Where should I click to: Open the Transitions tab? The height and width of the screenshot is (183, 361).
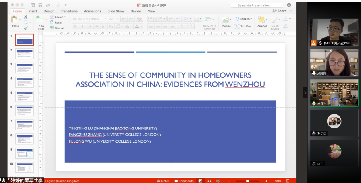[x=69, y=11]
